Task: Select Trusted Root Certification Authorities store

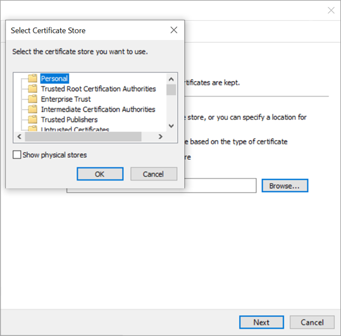Action: click(98, 89)
